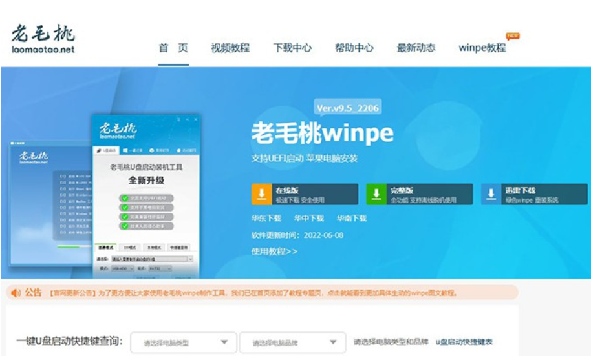Download the 在线版 online version
This screenshot has width=591, height=356.
[x=305, y=194]
